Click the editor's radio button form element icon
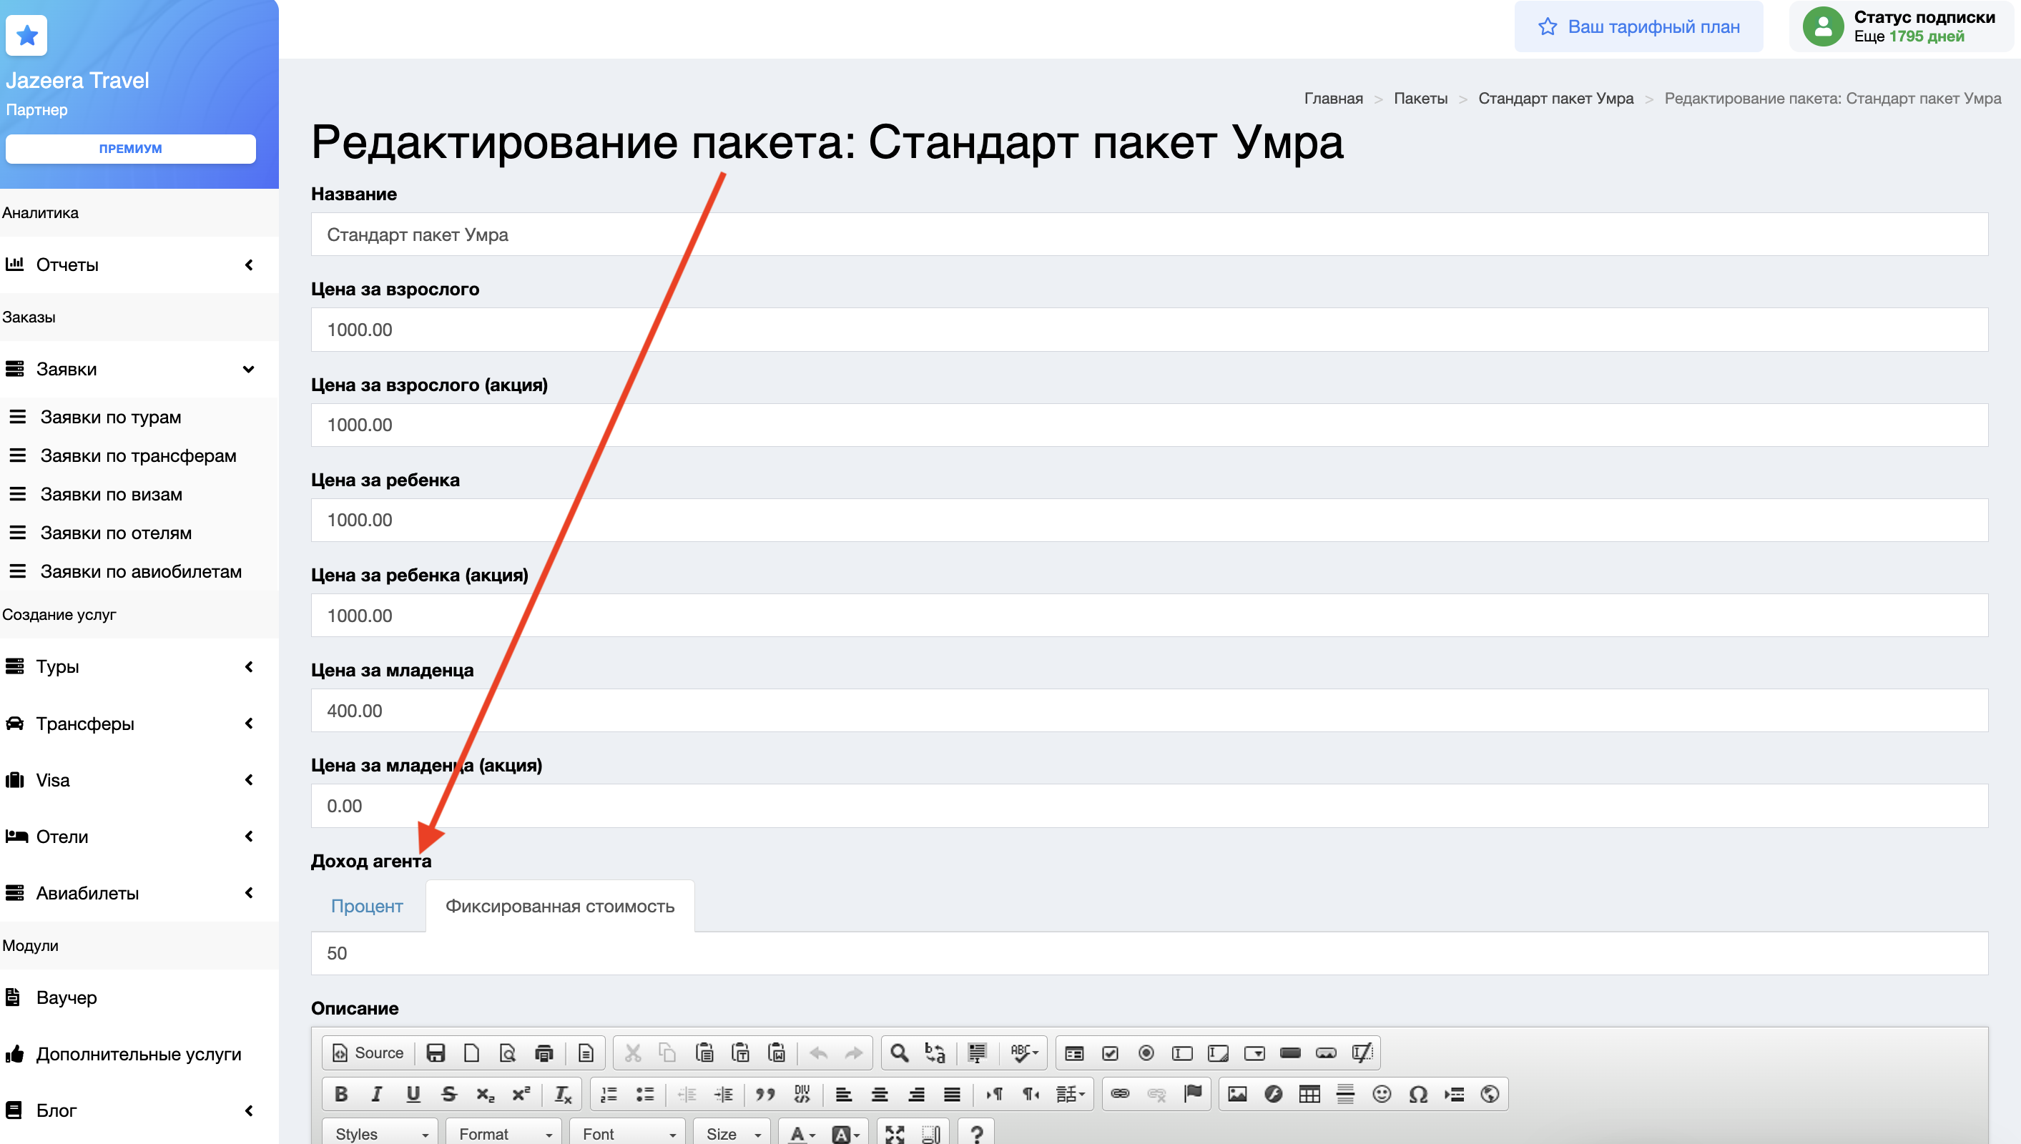This screenshot has width=2021, height=1144. click(x=1146, y=1053)
